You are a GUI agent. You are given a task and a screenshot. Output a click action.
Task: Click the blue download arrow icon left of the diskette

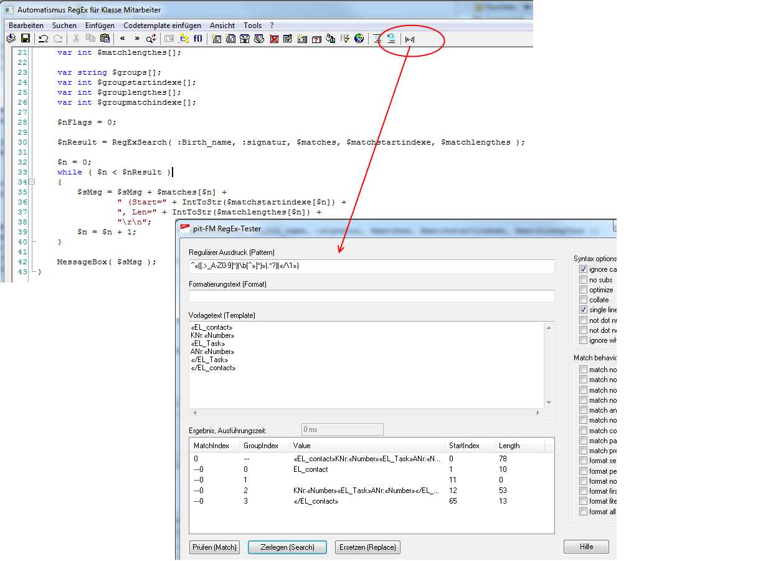pyautogui.click(x=11, y=38)
